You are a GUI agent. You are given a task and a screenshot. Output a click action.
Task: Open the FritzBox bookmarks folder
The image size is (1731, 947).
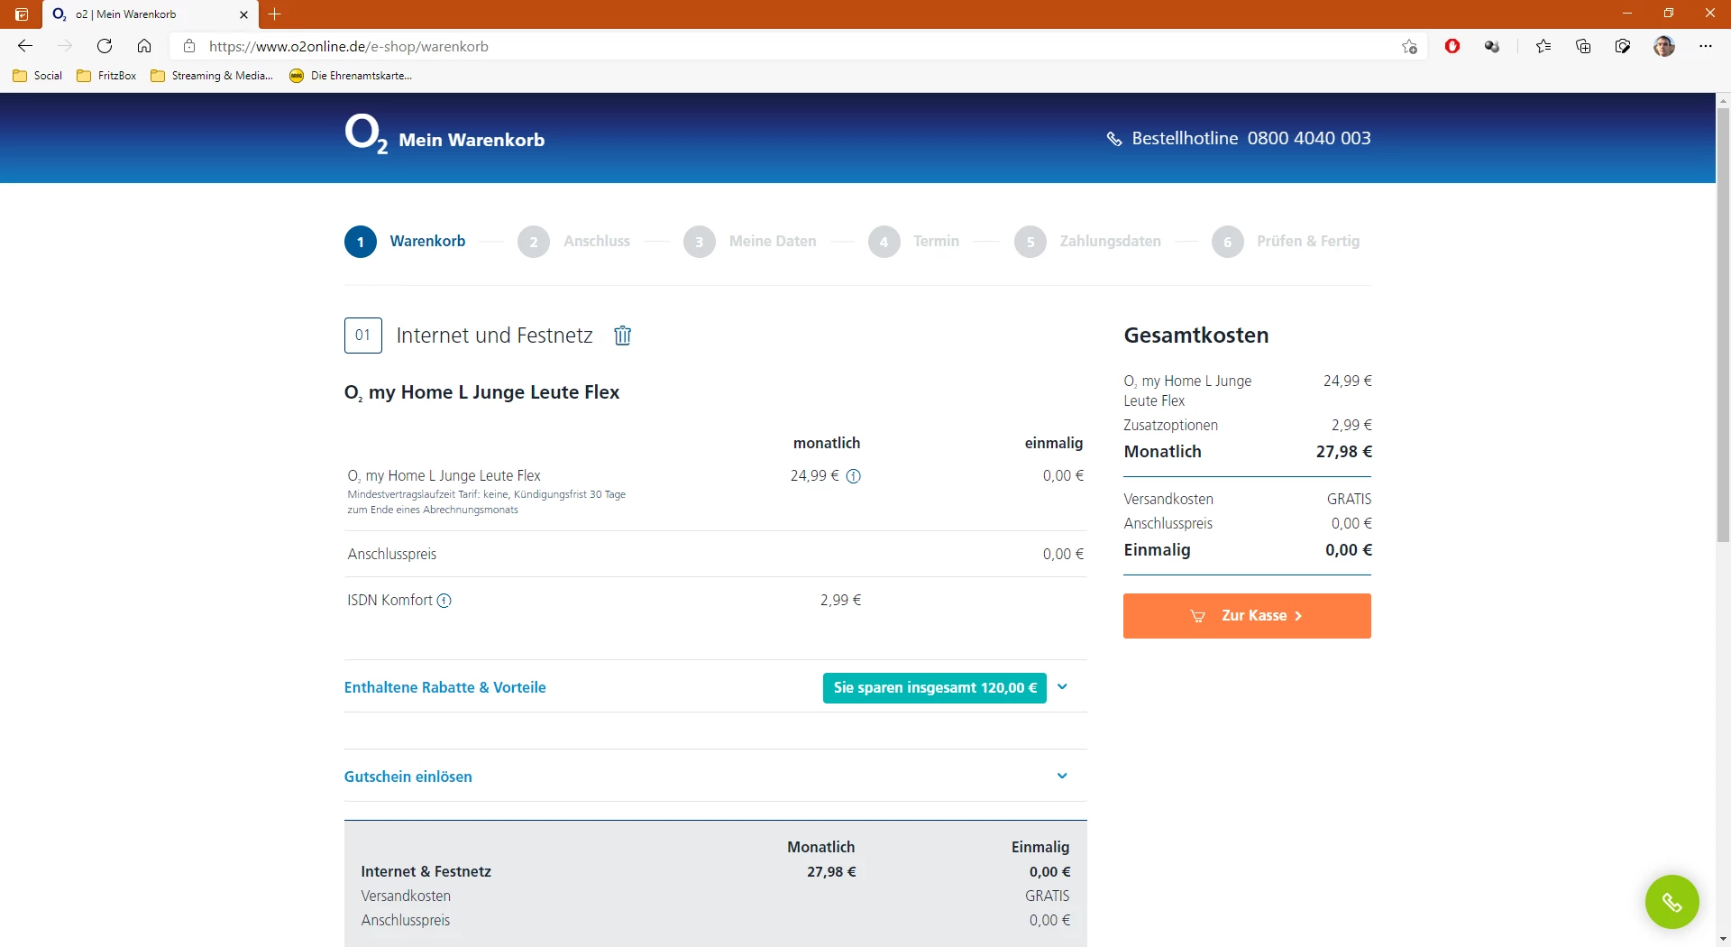106,76
